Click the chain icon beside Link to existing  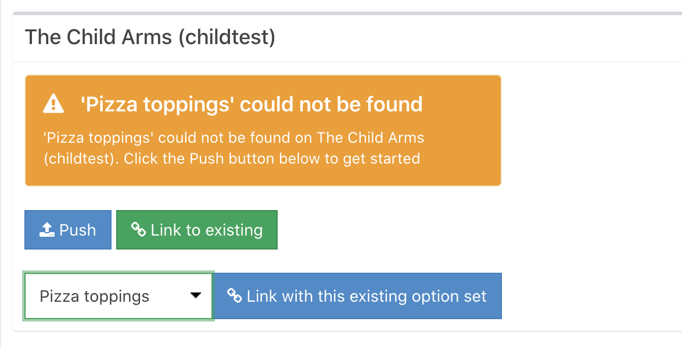pos(138,229)
